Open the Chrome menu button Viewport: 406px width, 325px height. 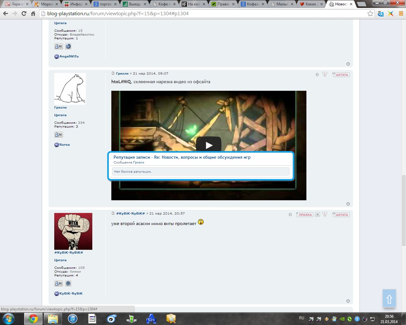point(401,14)
